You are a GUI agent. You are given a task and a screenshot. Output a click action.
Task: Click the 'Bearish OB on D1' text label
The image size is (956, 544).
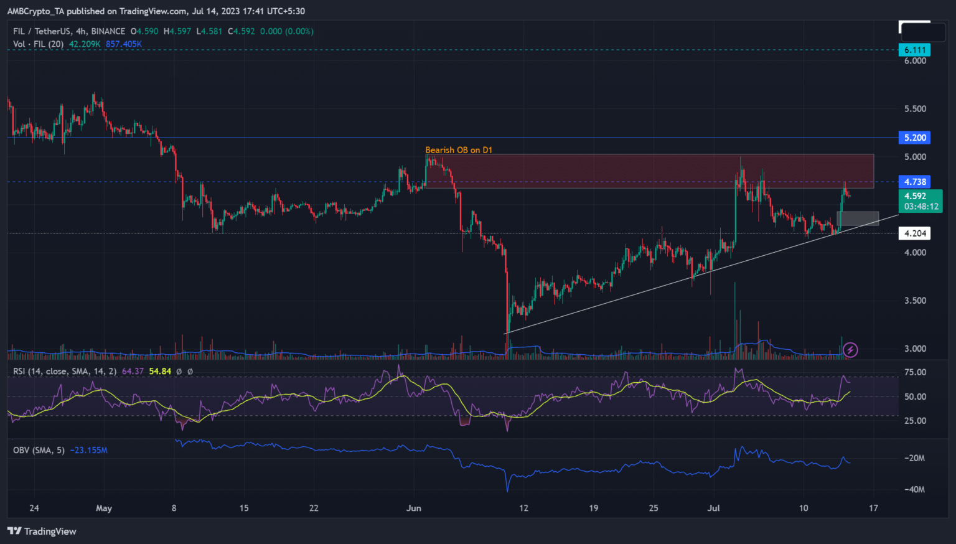point(458,150)
